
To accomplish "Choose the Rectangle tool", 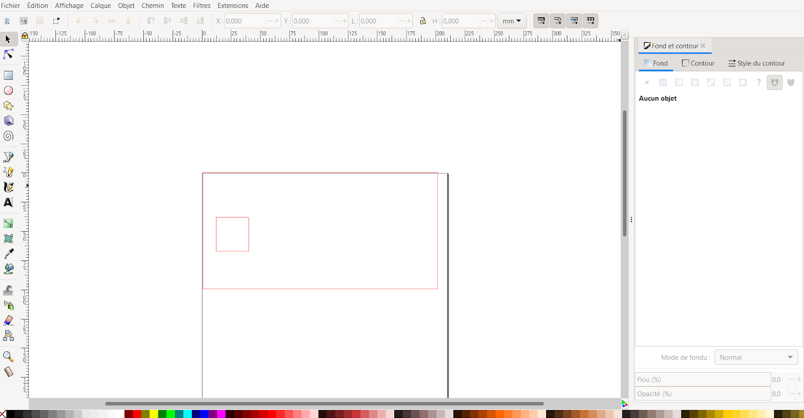I will click(9, 76).
